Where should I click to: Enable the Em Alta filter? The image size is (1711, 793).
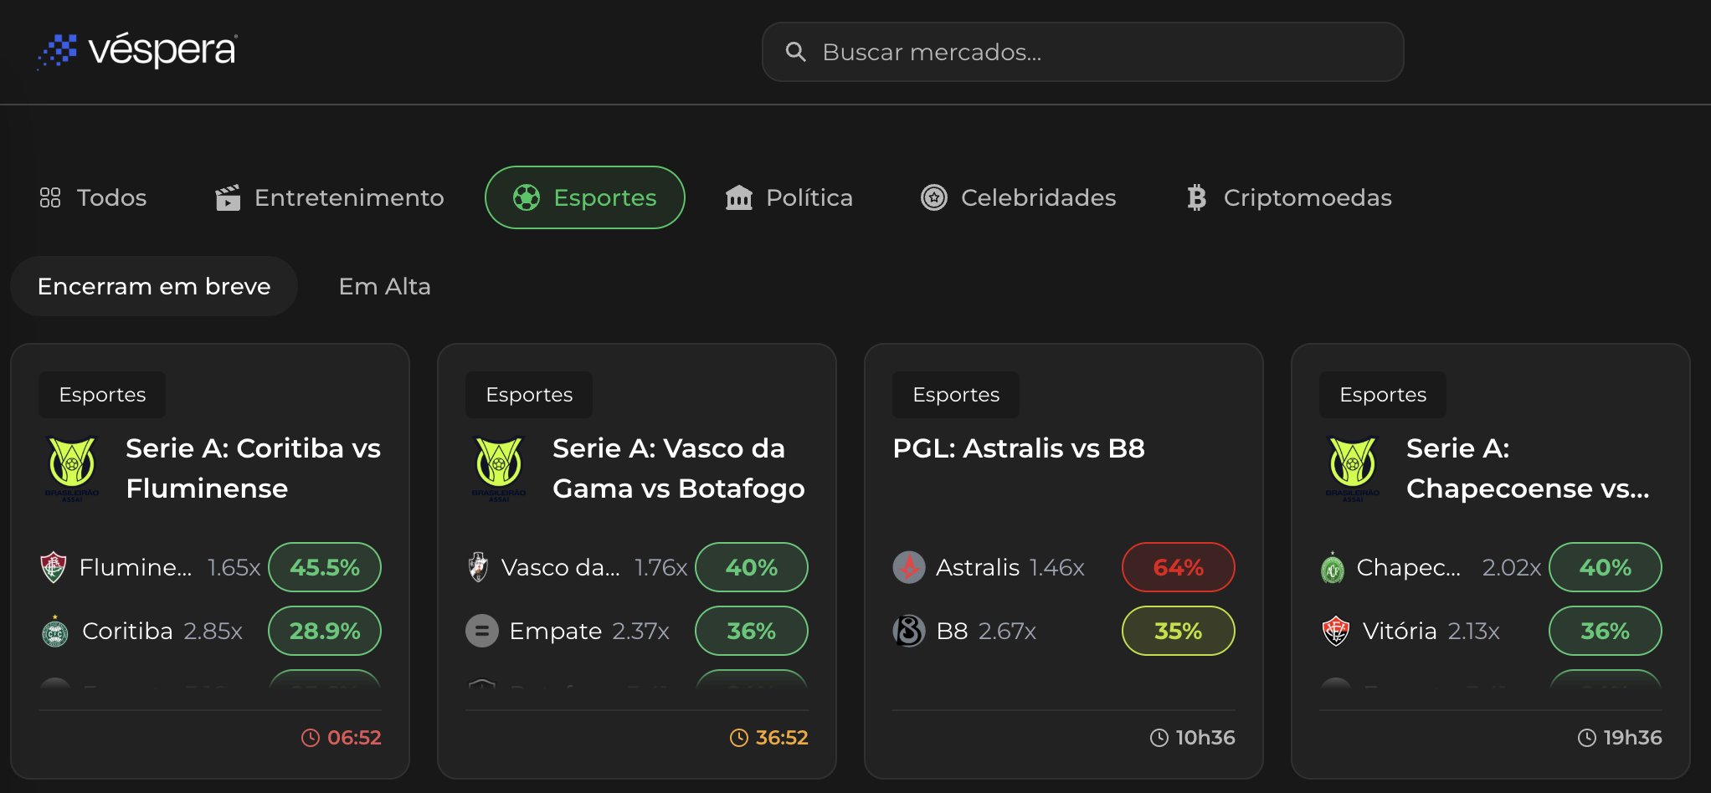384,286
